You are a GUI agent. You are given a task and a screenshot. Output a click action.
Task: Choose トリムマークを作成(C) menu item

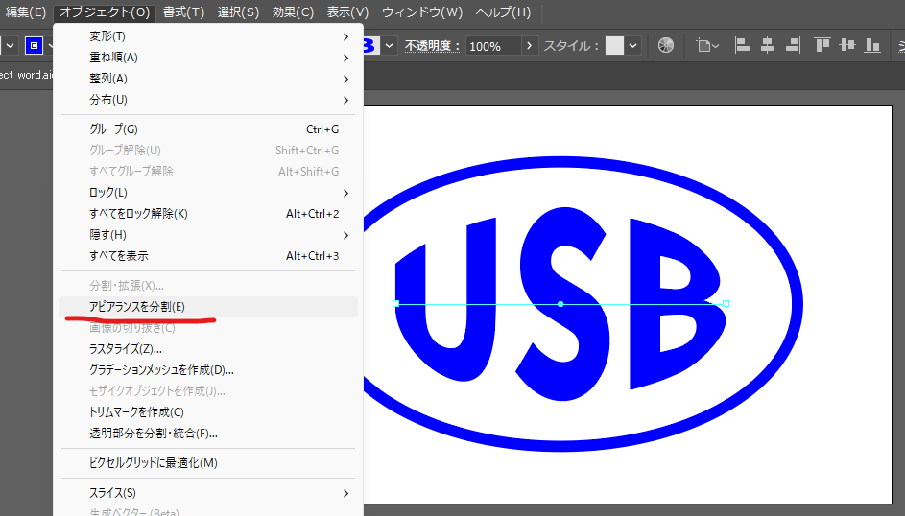(208, 412)
